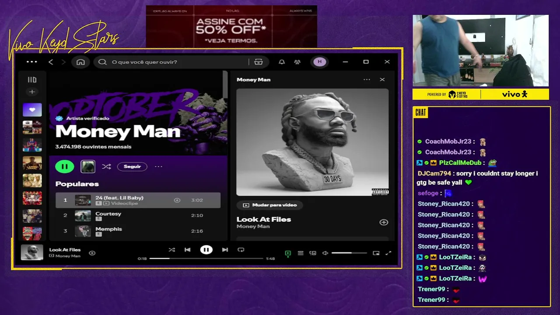The height and width of the screenshot is (315, 560).
Task: Go forward with the right arrow
Action: [63, 62]
